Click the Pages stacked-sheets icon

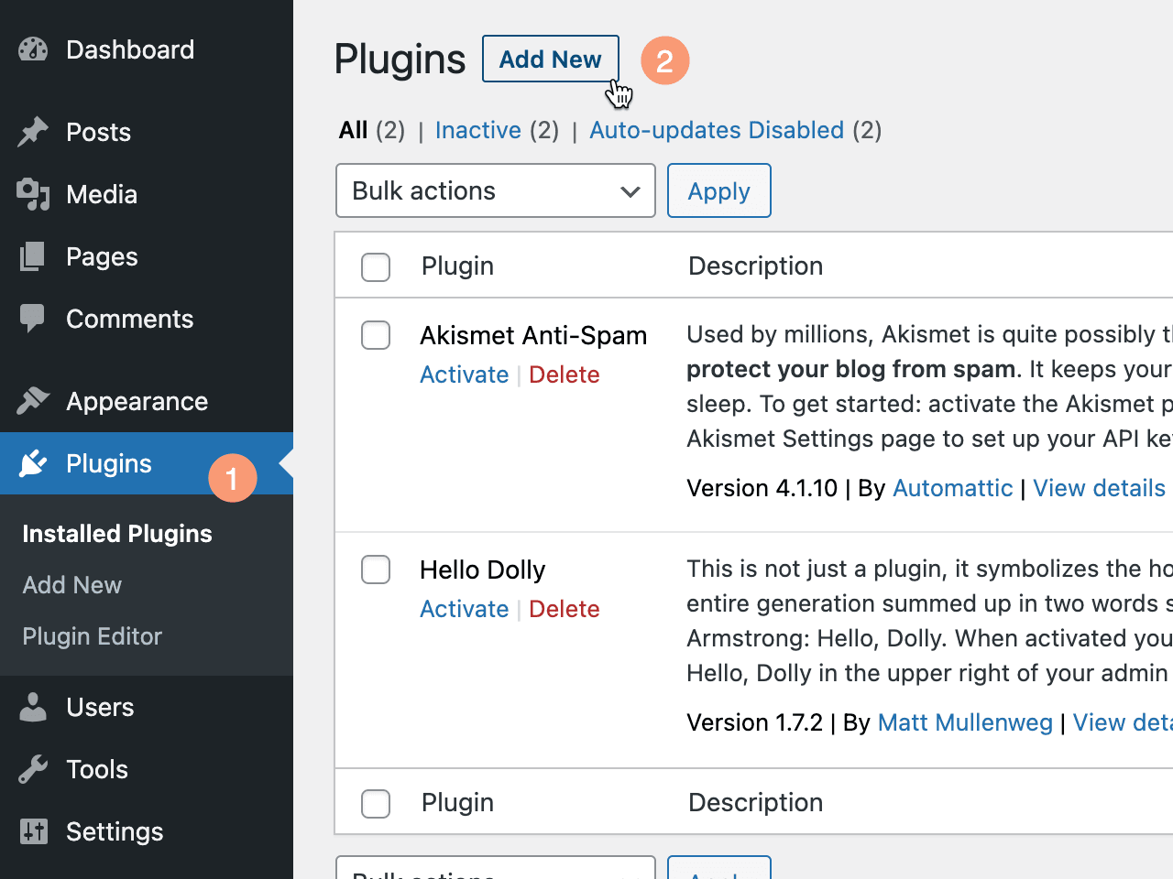[x=33, y=256]
